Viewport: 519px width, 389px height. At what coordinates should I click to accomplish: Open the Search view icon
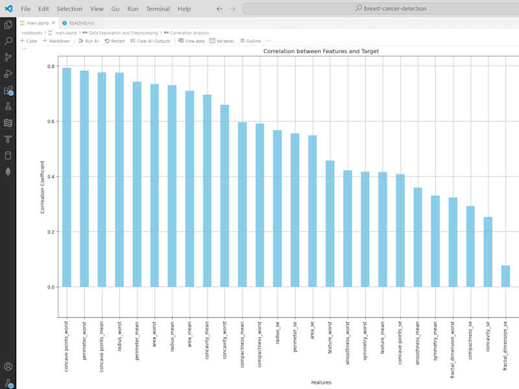pyautogui.click(x=8, y=41)
